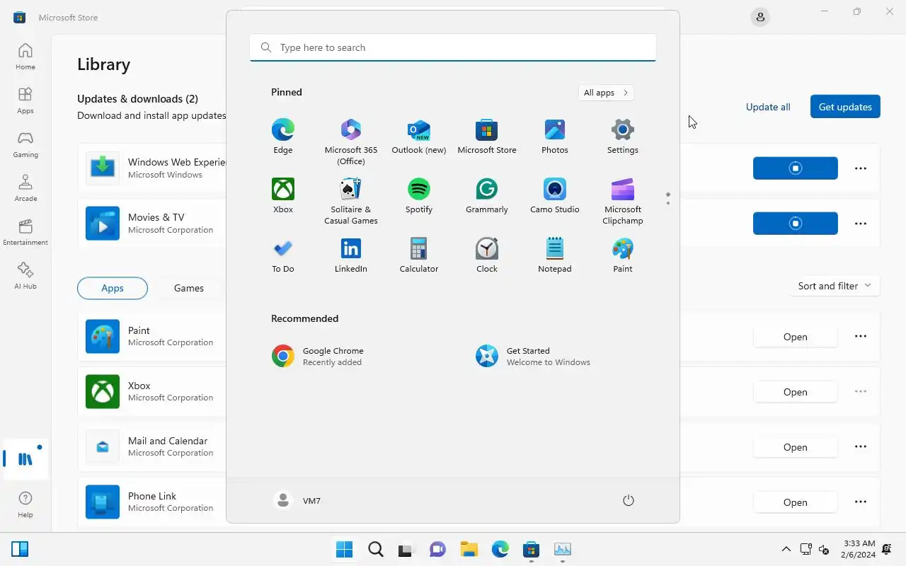The height and width of the screenshot is (566, 906).
Task: Open Clock app
Action: point(487,255)
